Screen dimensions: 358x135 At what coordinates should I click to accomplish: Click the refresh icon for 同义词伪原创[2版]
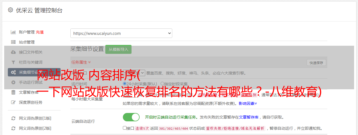point(13,128)
